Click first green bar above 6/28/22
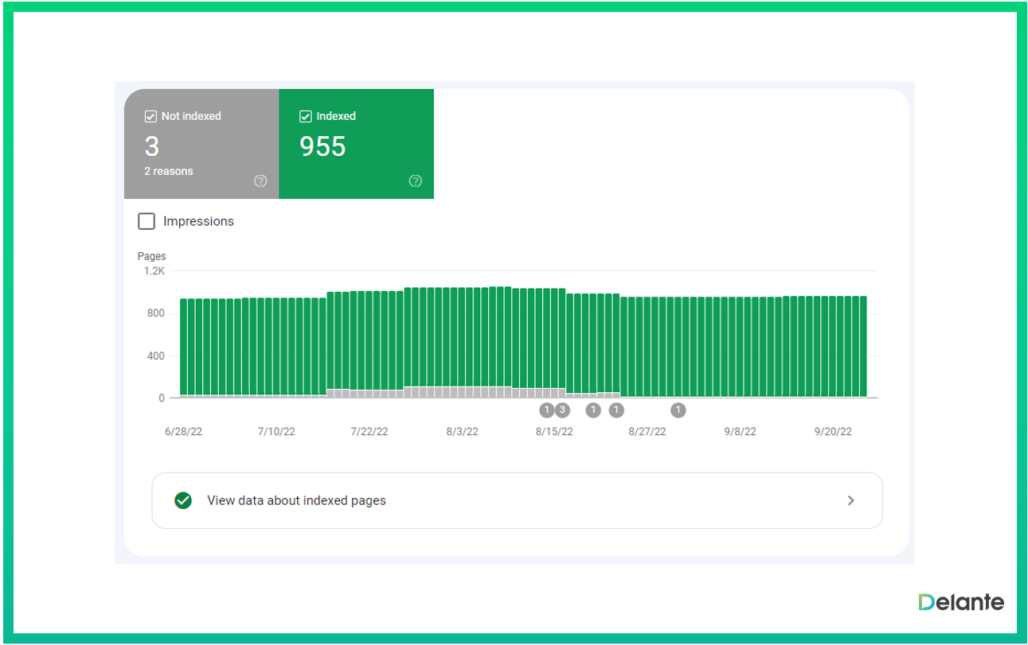This screenshot has width=1028, height=645. point(184,346)
